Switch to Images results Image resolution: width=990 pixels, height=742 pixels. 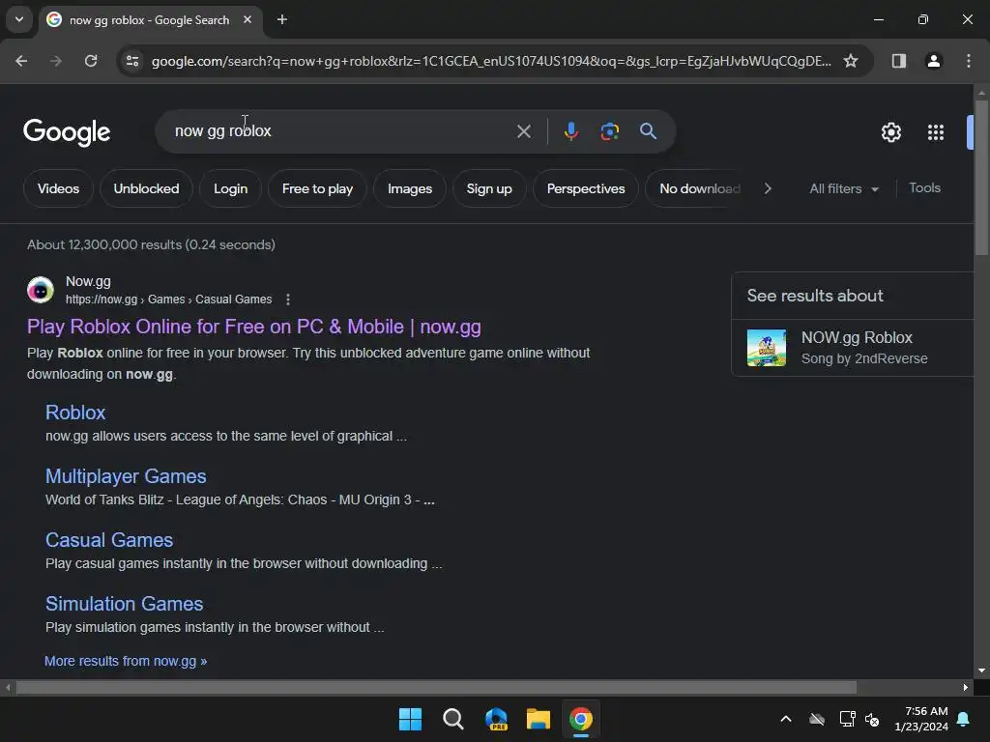click(x=410, y=188)
